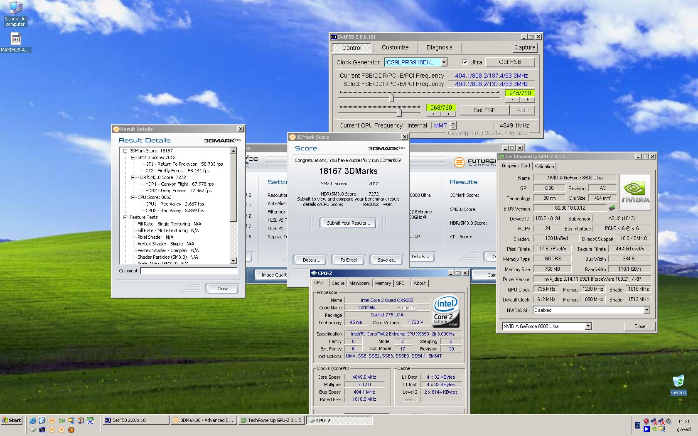Select the MAXIMUS-A... file on desktop
The width and height of the screenshot is (698, 436).
pos(15,43)
